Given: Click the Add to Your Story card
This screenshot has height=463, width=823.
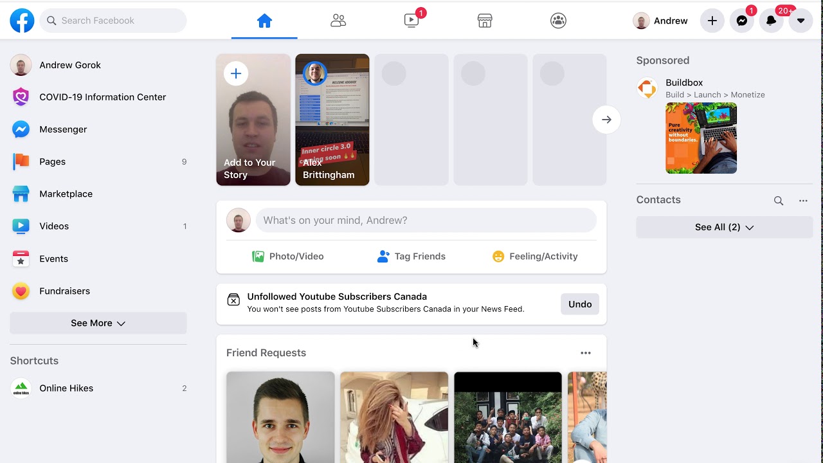Looking at the screenshot, I should click(x=253, y=120).
